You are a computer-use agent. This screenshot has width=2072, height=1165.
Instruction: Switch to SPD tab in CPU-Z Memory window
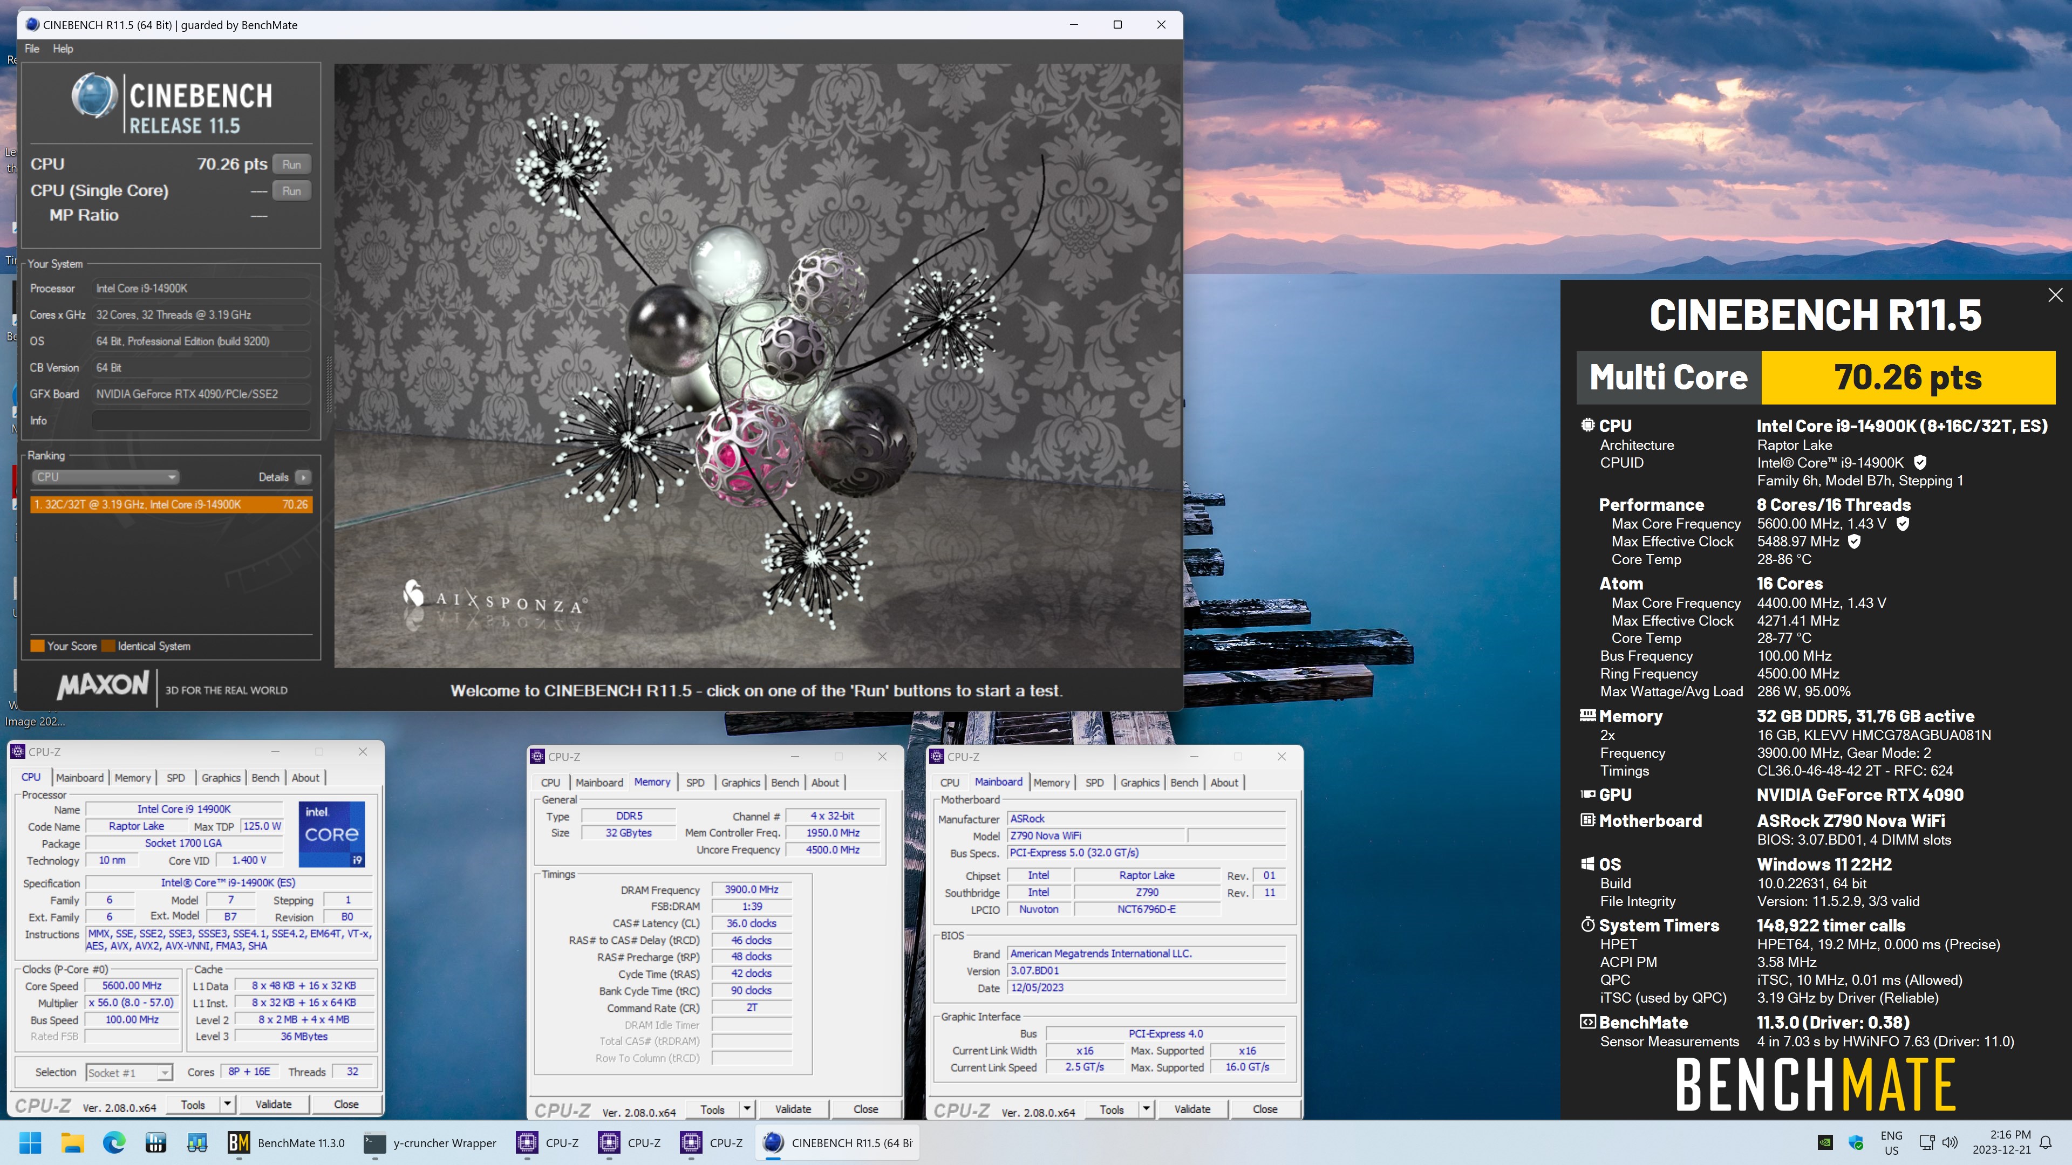696,782
